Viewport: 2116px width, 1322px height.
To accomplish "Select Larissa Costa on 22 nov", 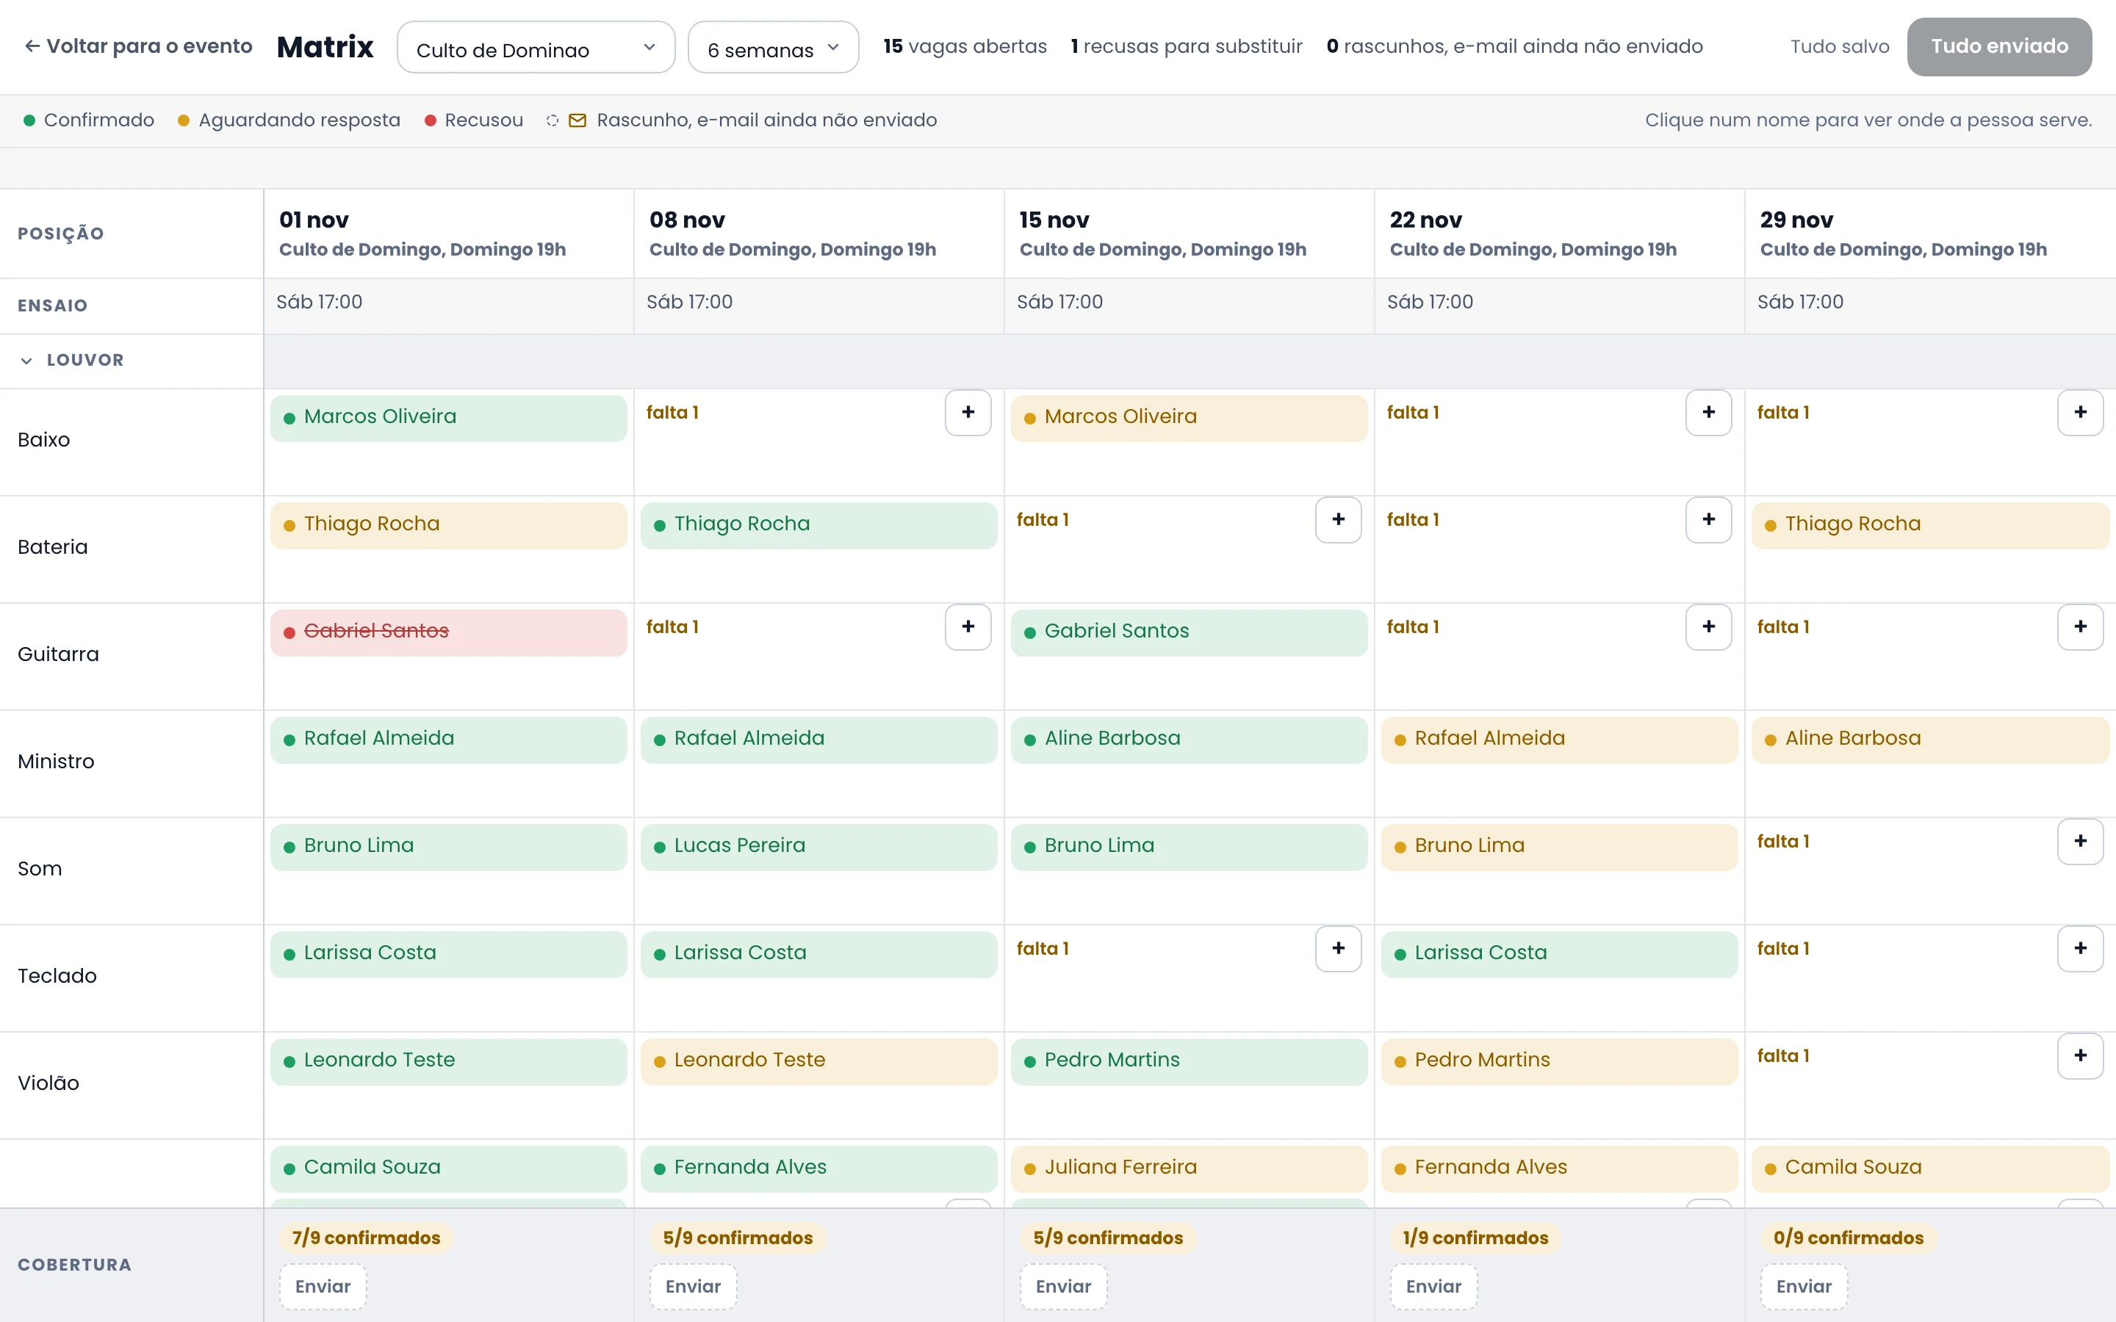I will [1559, 953].
